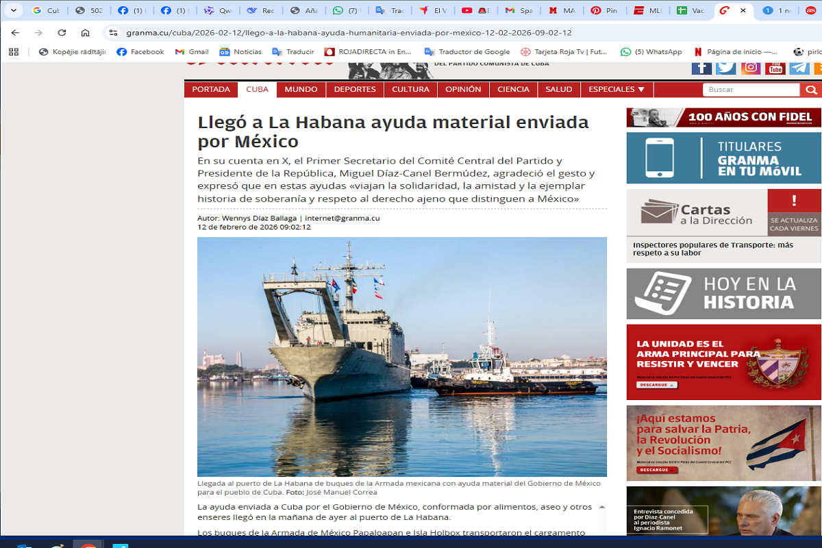This screenshot has width=822, height=548.
Task: Select the phone icon on Titulares Granma banner
Action: (x=661, y=158)
